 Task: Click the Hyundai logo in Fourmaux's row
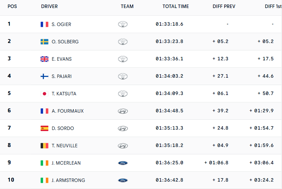(x=123, y=111)
